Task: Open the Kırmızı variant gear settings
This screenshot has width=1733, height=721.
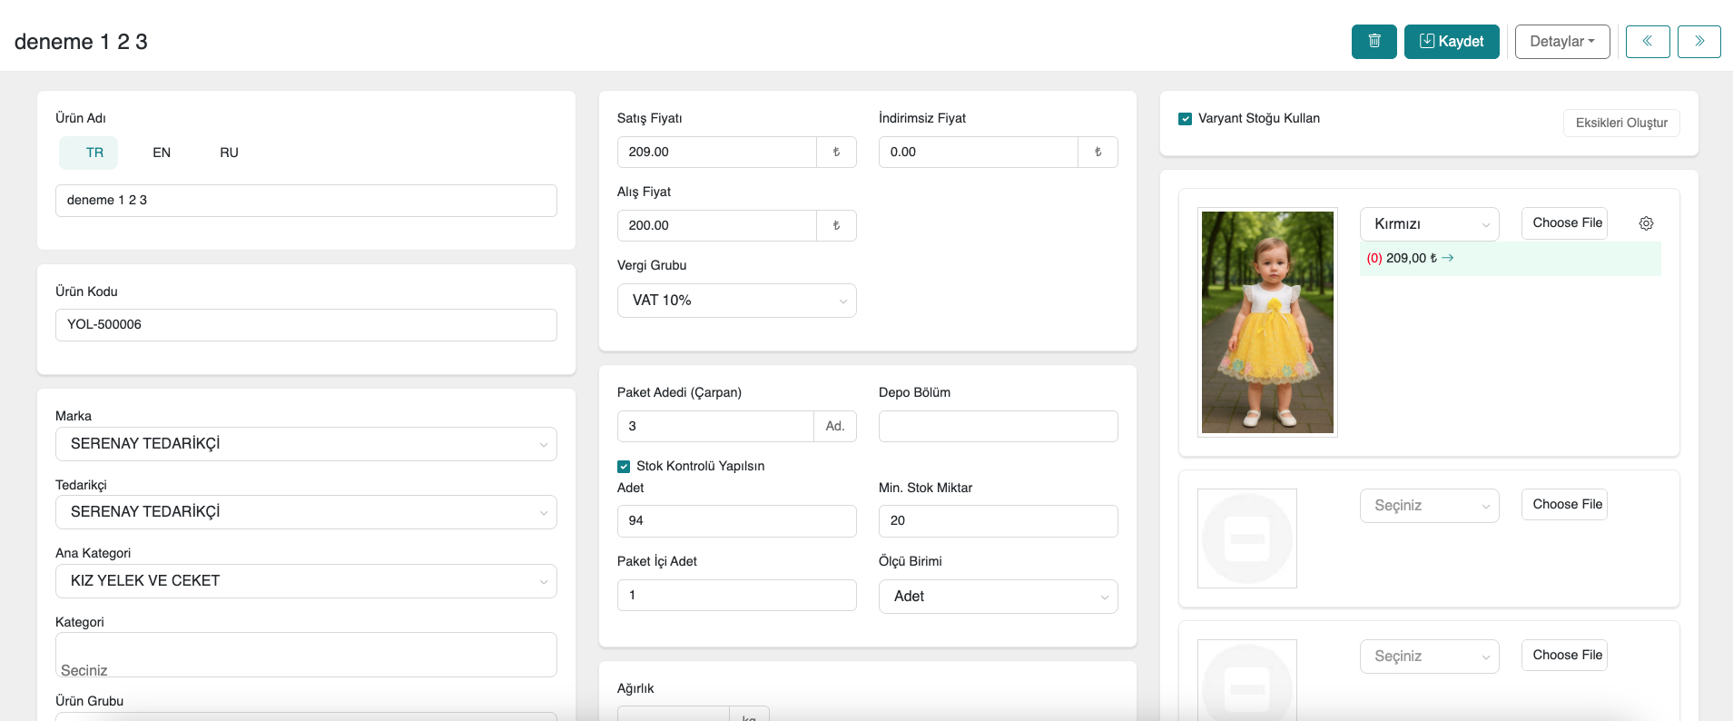Action: click(x=1646, y=223)
